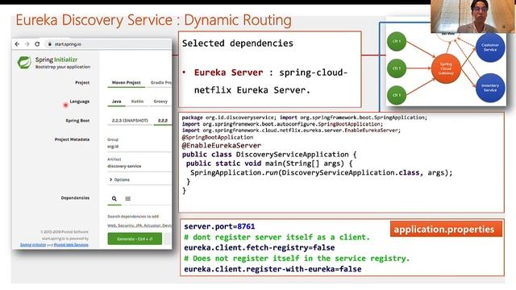Select Spring Boot version 2.2.2
The height and width of the screenshot is (290, 516).
tap(163, 121)
